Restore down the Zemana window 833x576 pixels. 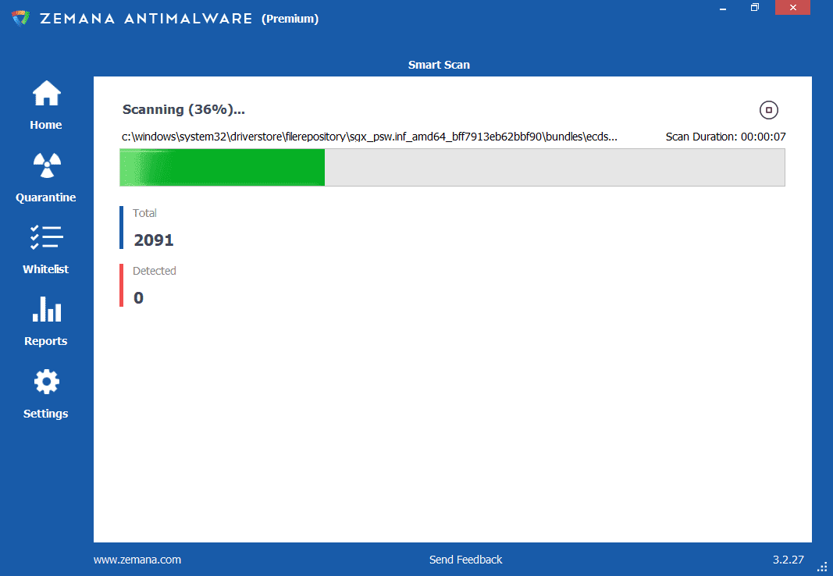click(755, 8)
